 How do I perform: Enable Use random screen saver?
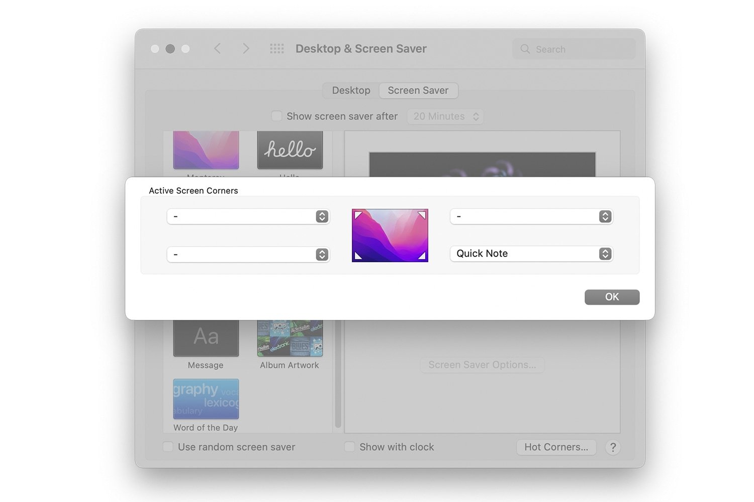(x=168, y=447)
